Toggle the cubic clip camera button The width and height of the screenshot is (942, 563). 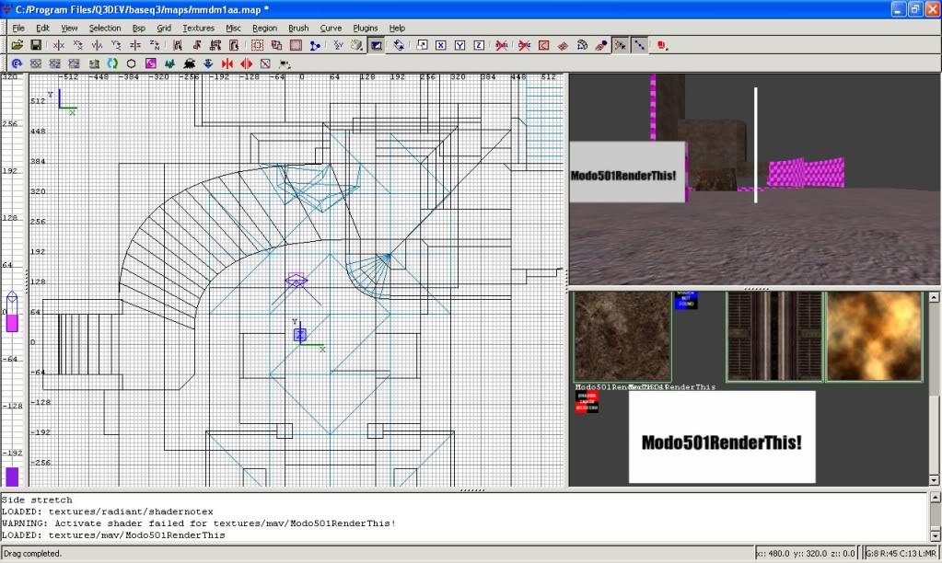coord(377,45)
